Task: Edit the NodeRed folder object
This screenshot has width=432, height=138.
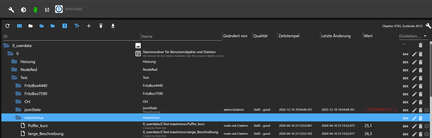Action: (414, 70)
